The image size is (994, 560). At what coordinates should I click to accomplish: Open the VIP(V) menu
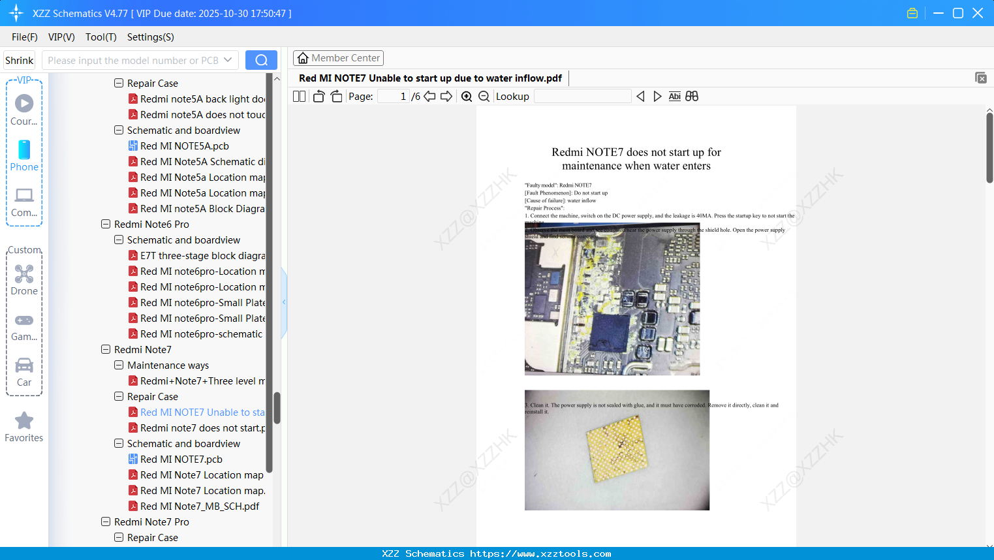[61, 37]
